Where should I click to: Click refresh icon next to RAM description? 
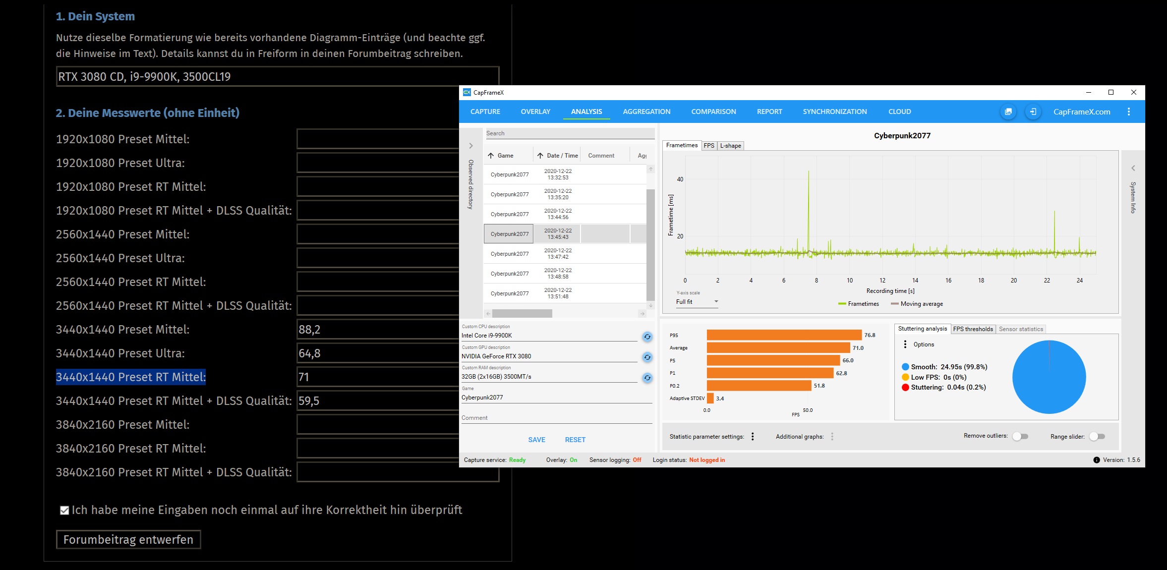(647, 378)
